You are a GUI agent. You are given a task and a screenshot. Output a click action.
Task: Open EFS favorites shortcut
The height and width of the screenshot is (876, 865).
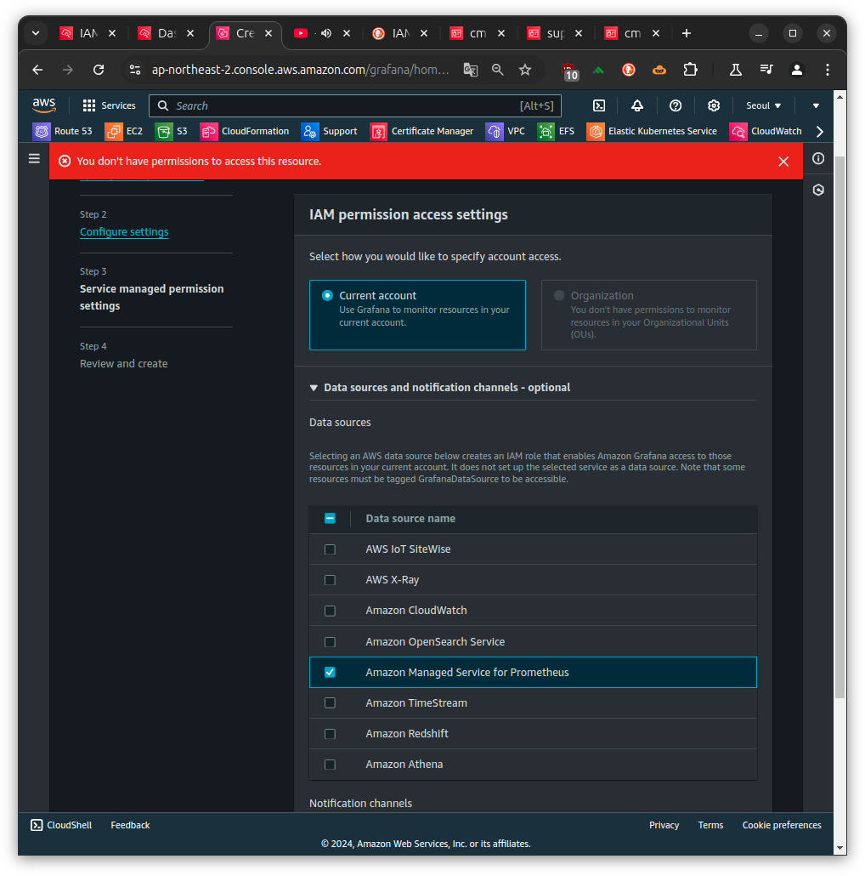pos(556,131)
